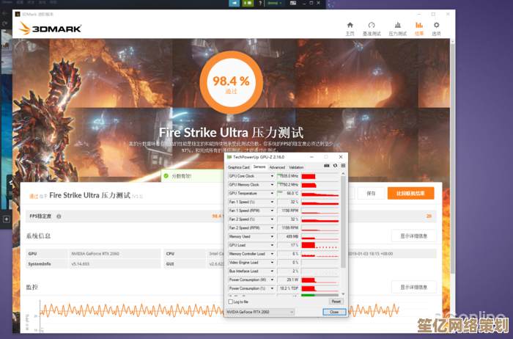This screenshot has width=513, height=339.
Task: Click the Steam back arrow
Action: point(4,13)
